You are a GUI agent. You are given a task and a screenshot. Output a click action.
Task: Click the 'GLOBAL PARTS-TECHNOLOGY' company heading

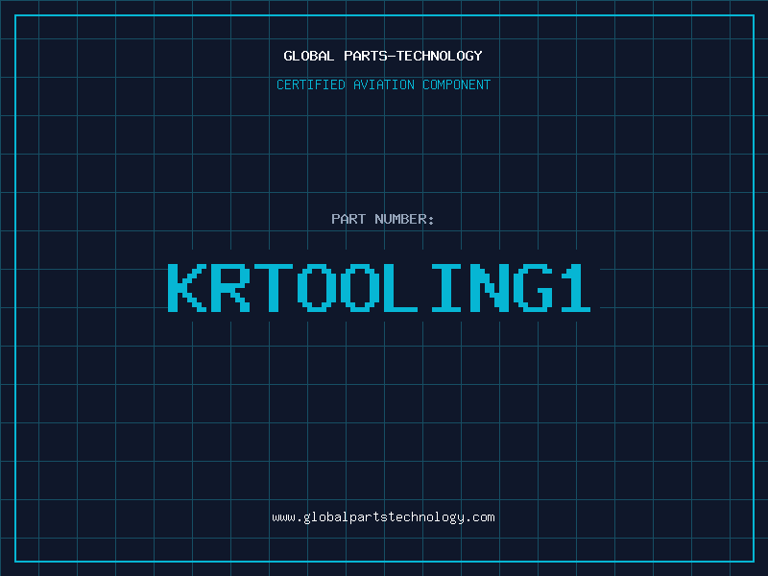[383, 57]
